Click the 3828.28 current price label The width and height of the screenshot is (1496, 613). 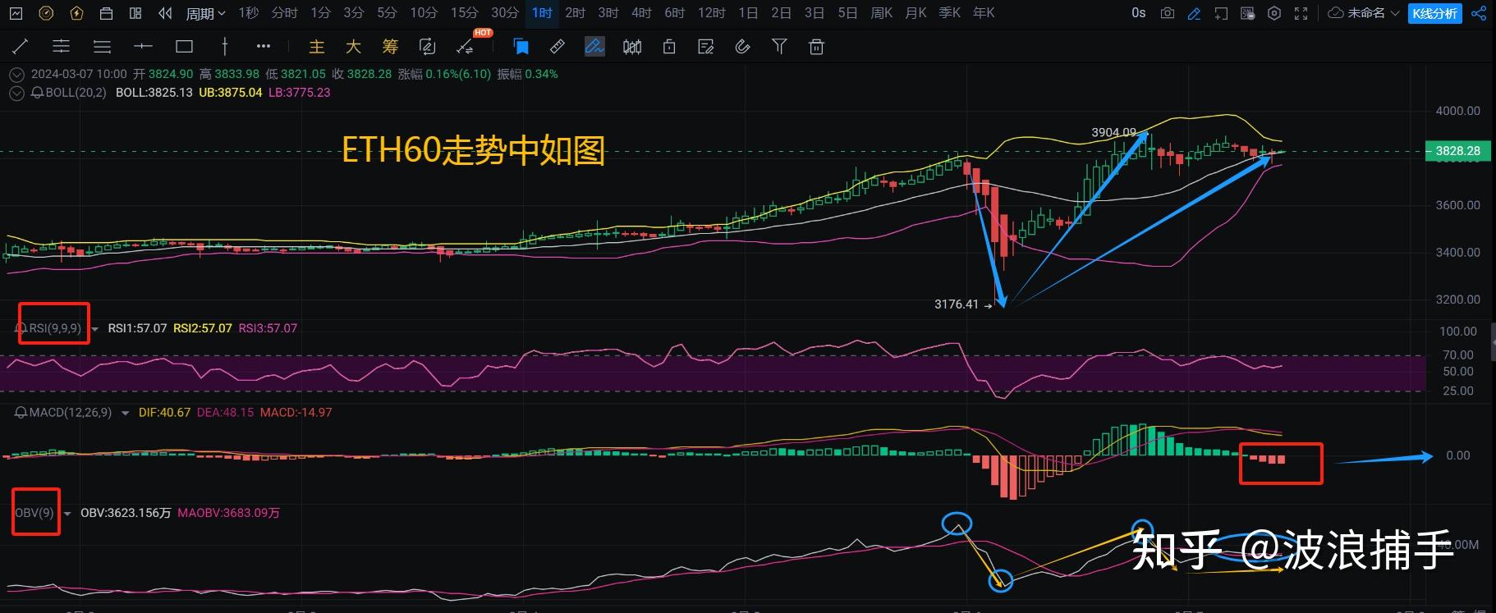click(x=1458, y=151)
